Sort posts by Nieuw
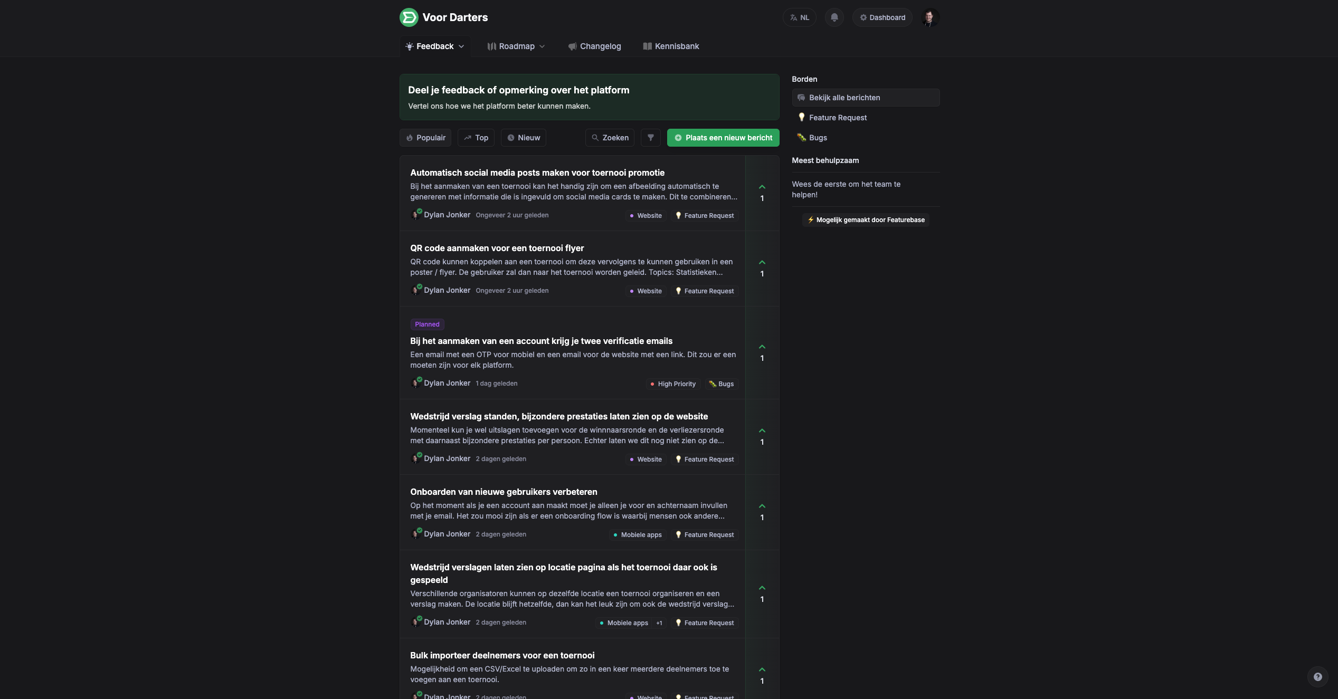The width and height of the screenshot is (1338, 699). coord(523,138)
